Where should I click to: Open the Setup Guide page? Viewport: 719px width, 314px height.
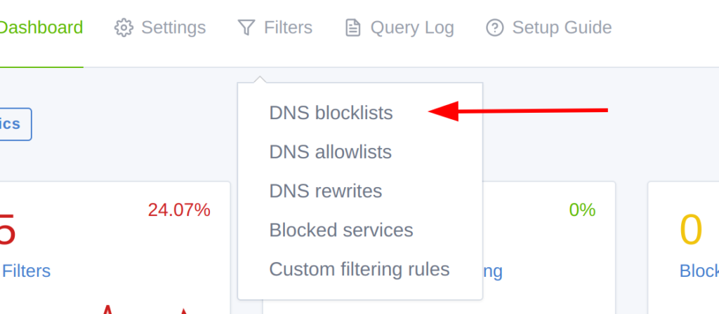click(x=562, y=28)
